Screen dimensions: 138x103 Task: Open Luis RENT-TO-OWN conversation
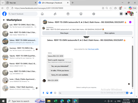(x=20, y=26)
